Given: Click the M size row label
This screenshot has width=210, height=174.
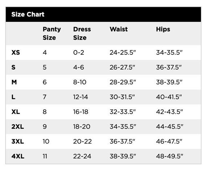Looking at the screenshot, I should tap(14, 82).
